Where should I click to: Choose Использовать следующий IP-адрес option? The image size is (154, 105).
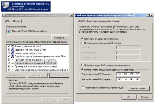pos(82,43)
